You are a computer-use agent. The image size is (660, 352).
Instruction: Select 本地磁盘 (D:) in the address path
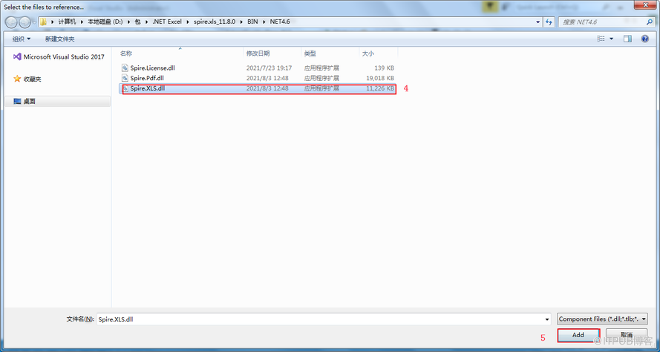point(105,22)
